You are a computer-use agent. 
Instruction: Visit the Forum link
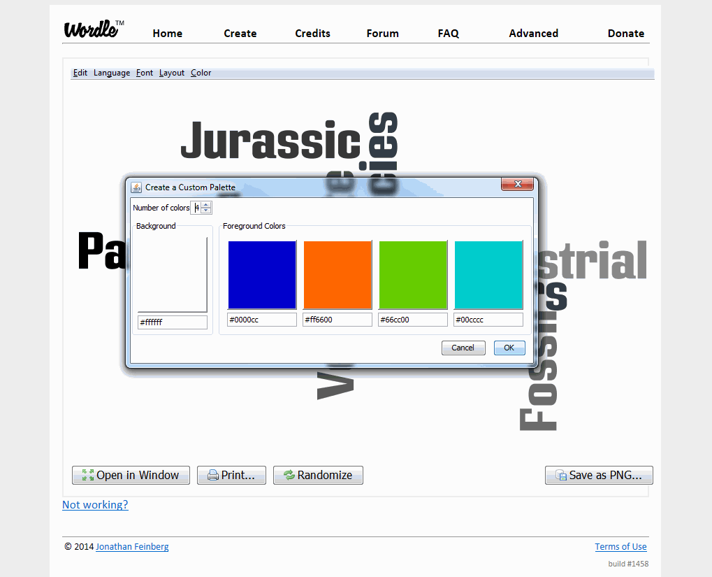tap(383, 33)
